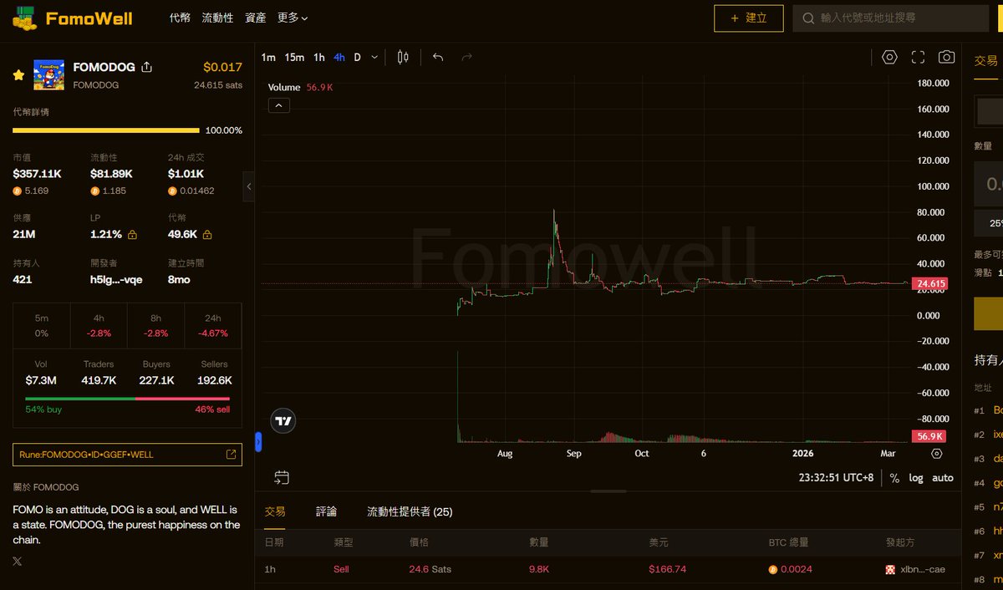Click the 價格 column header

point(419,542)
